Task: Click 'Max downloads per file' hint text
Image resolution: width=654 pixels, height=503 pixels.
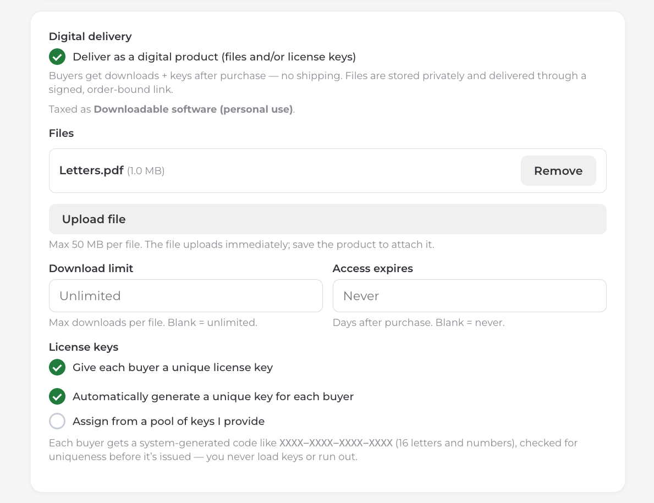Action: (x=153, y=323)
